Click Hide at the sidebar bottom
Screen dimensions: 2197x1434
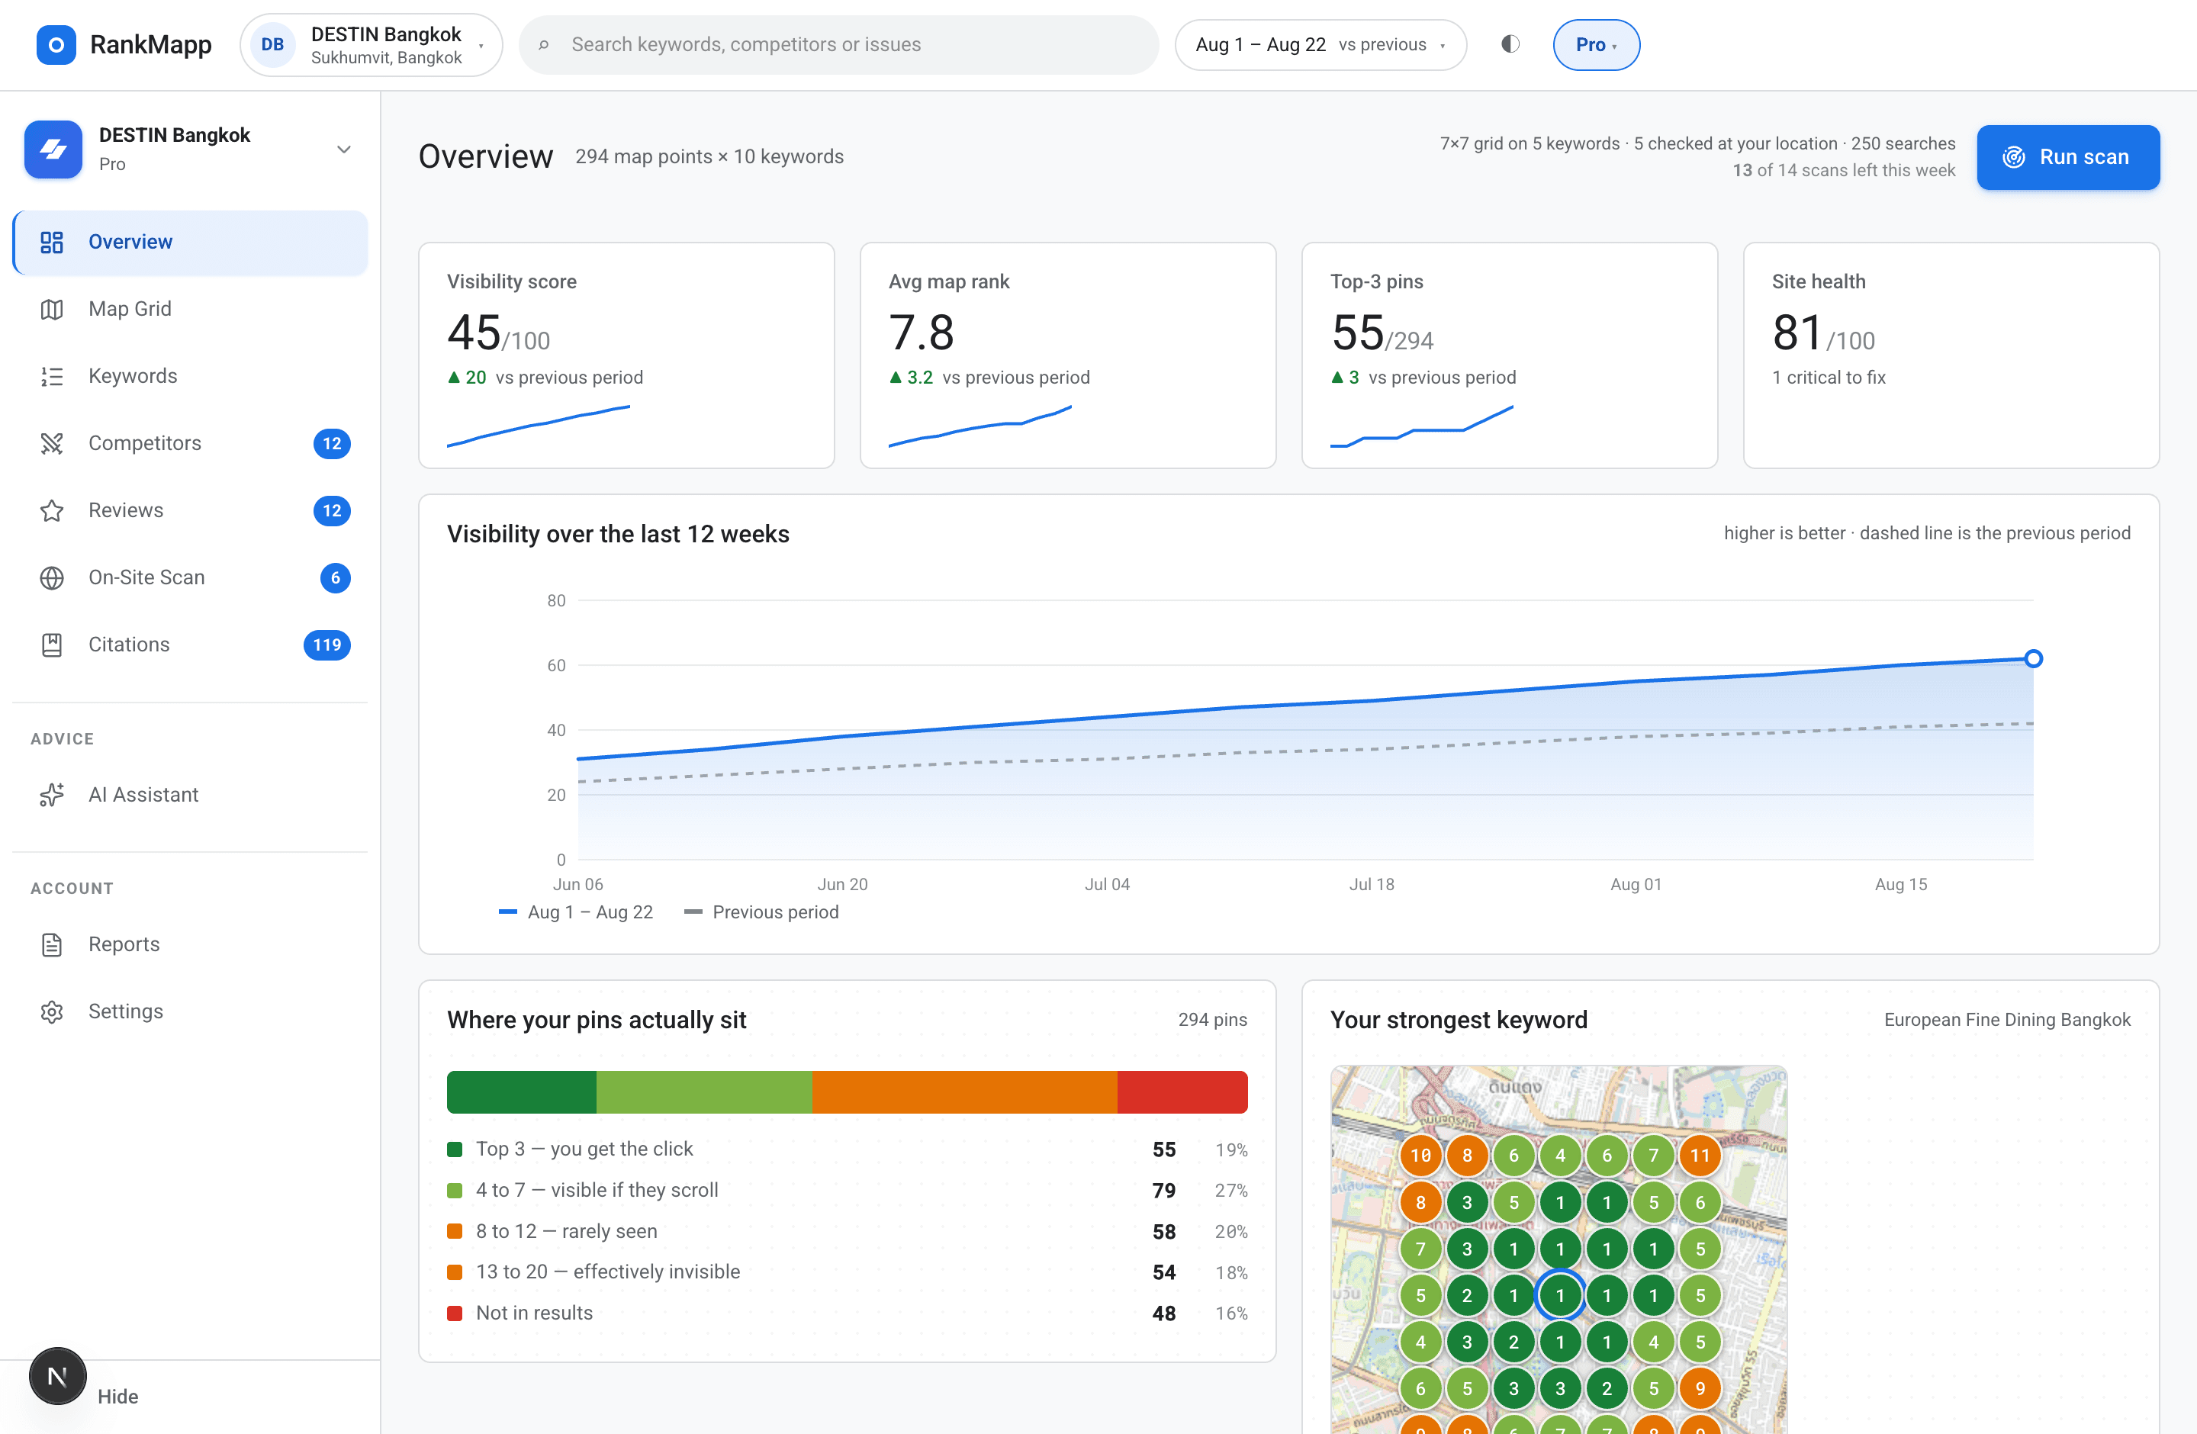click(x=118, y=1396)
